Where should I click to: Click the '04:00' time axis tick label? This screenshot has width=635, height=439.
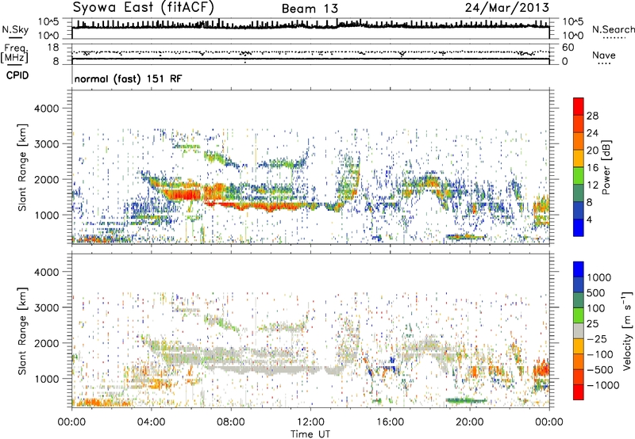point(152,422)
